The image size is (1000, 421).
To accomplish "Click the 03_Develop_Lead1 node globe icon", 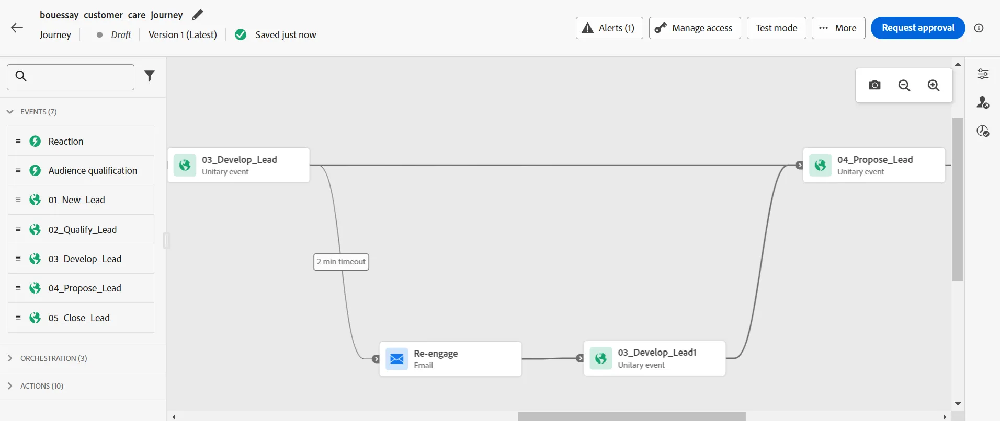I will 601,358.
